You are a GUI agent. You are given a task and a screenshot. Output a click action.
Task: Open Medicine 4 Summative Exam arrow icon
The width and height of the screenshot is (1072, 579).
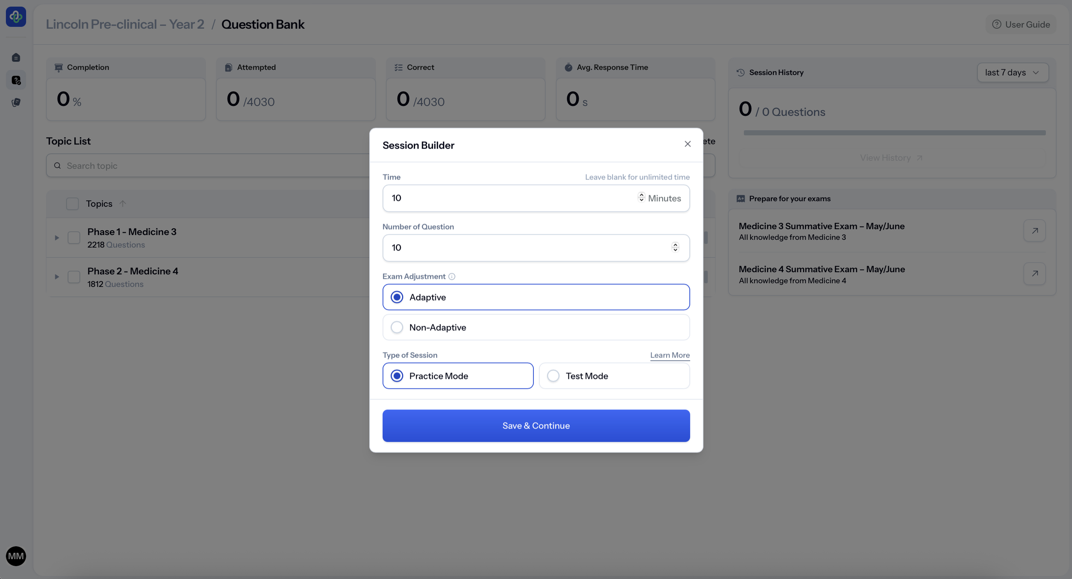tap(1034, 274)
